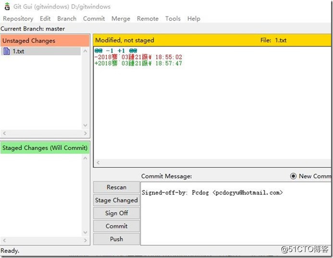
Task: Open the Repository menu
Action: (18, 19)
